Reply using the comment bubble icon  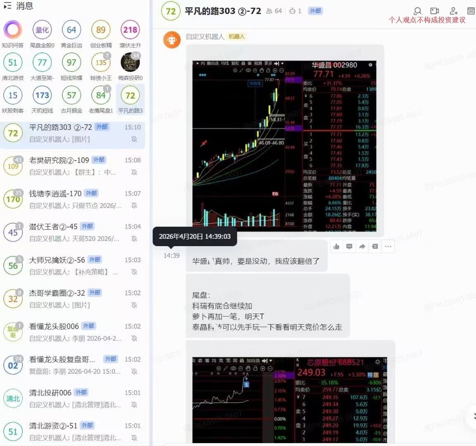click(x=349, y=247)
